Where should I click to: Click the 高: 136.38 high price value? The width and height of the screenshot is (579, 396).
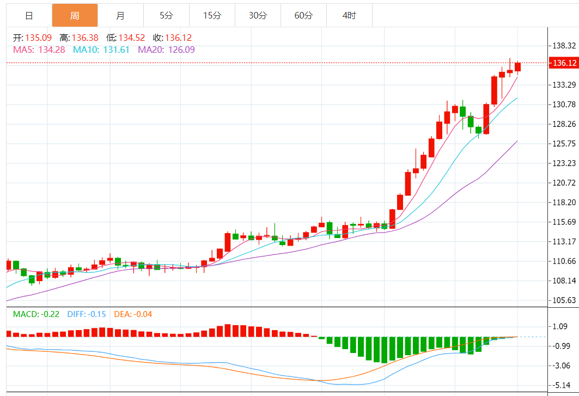(79, 38)
